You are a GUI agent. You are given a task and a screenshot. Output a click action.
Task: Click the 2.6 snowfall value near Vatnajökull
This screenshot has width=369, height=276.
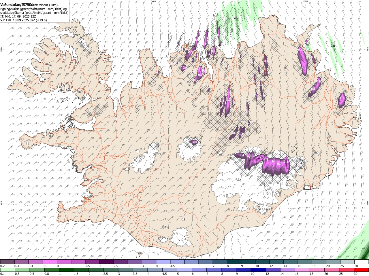tap(286, 162)
